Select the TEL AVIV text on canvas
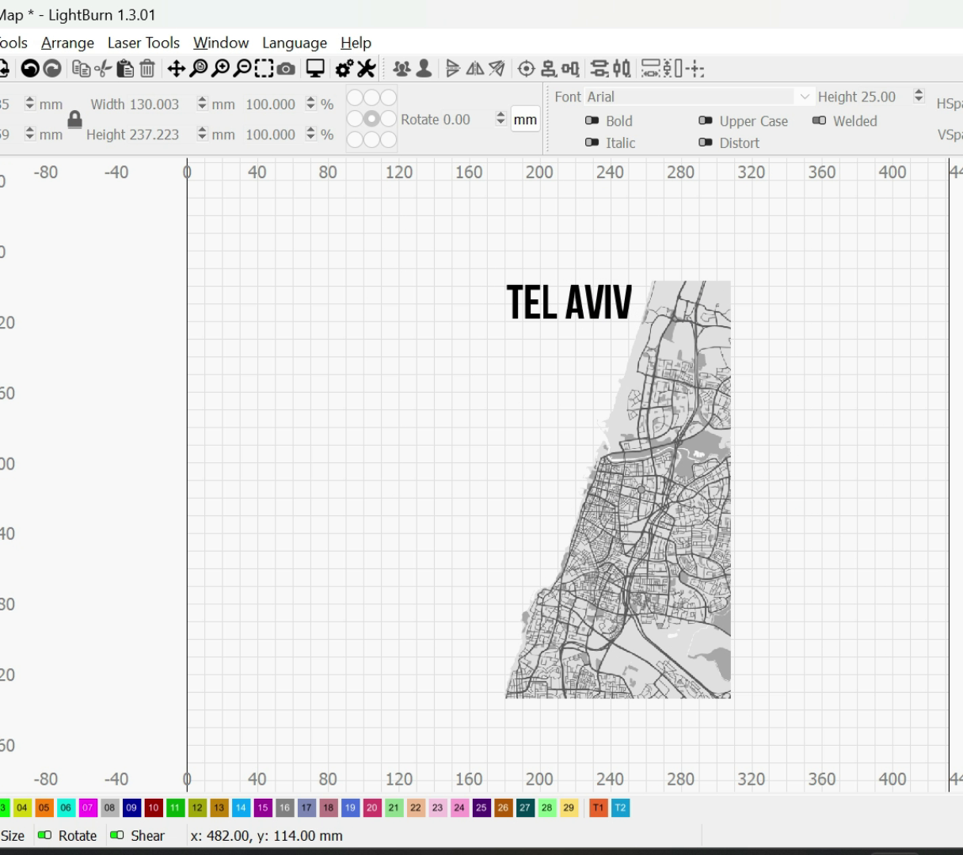The width and height of the screenshot is (963, 855). click(x=569, y=302)
